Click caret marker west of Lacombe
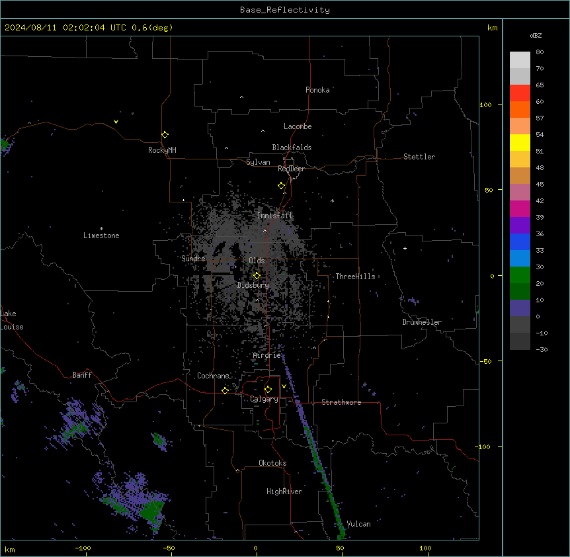 coord(263,130)
